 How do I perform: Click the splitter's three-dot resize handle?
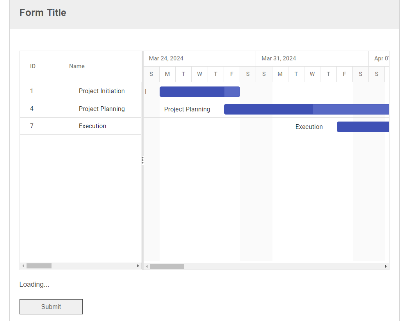(142, 160)
